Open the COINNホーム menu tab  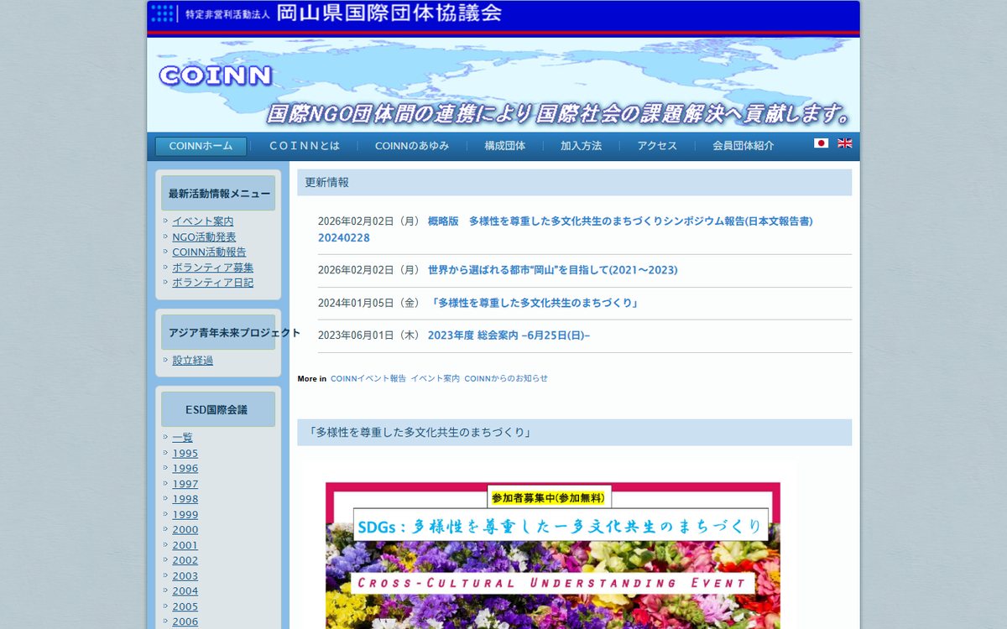(201, 146)
